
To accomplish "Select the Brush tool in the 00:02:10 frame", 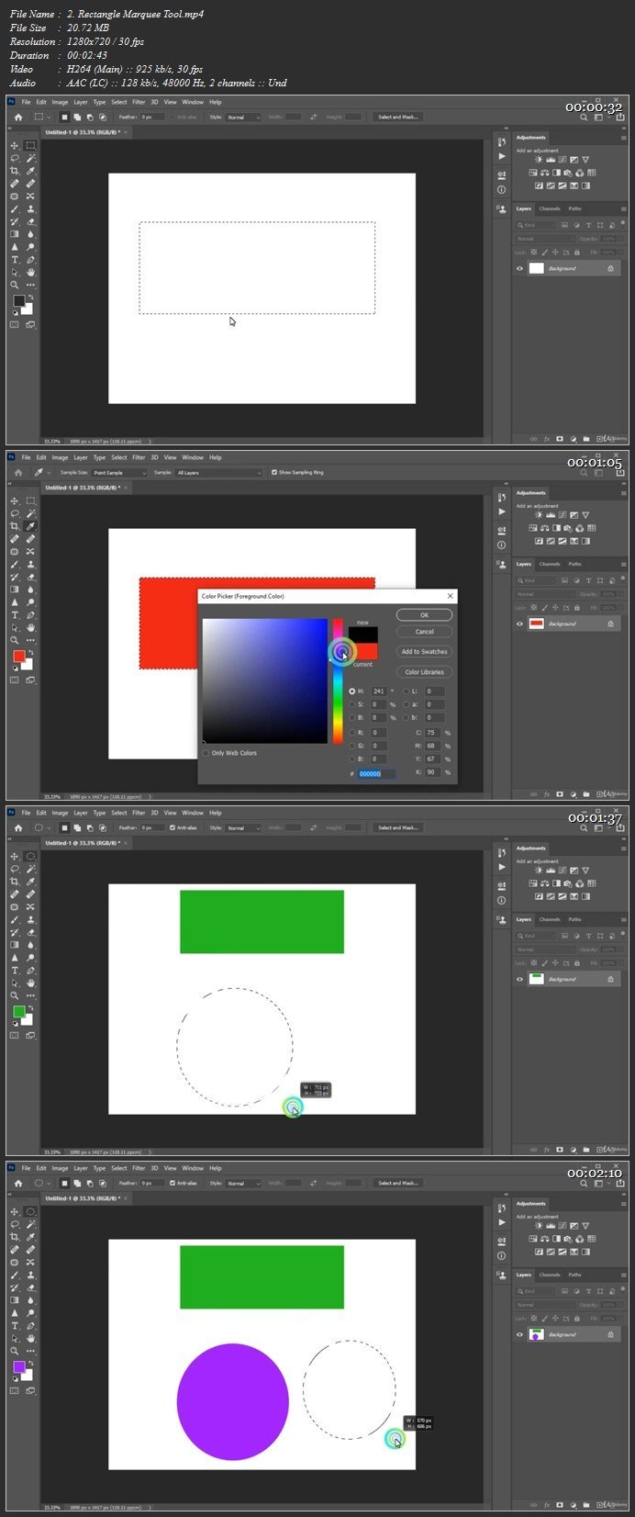I will tap(15, 1275).
